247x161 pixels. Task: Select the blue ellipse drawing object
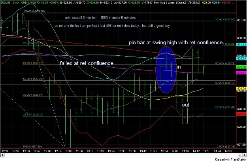166,70
